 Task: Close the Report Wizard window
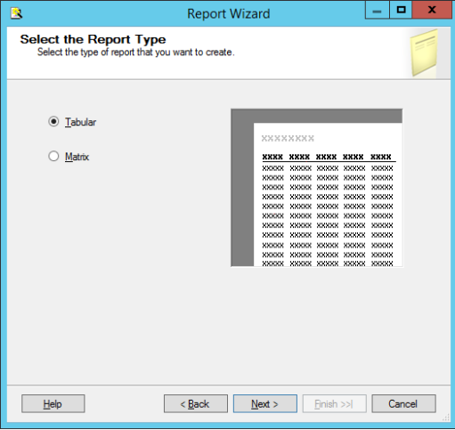pyautogui.click(x=432, y=10)
